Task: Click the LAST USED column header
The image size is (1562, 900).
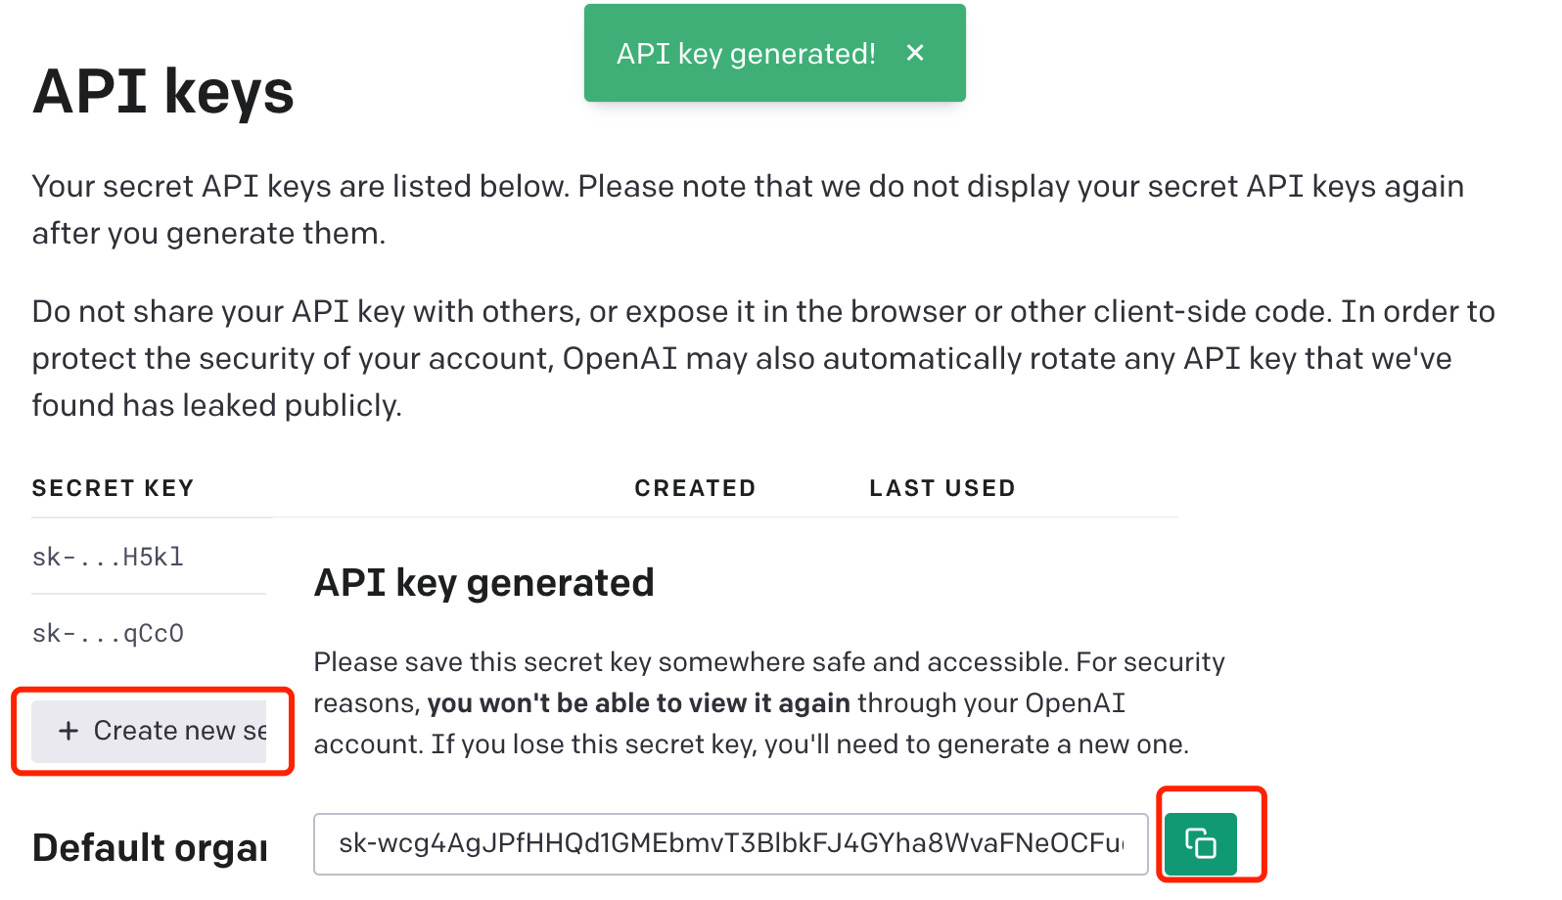Action: [942, 488]
